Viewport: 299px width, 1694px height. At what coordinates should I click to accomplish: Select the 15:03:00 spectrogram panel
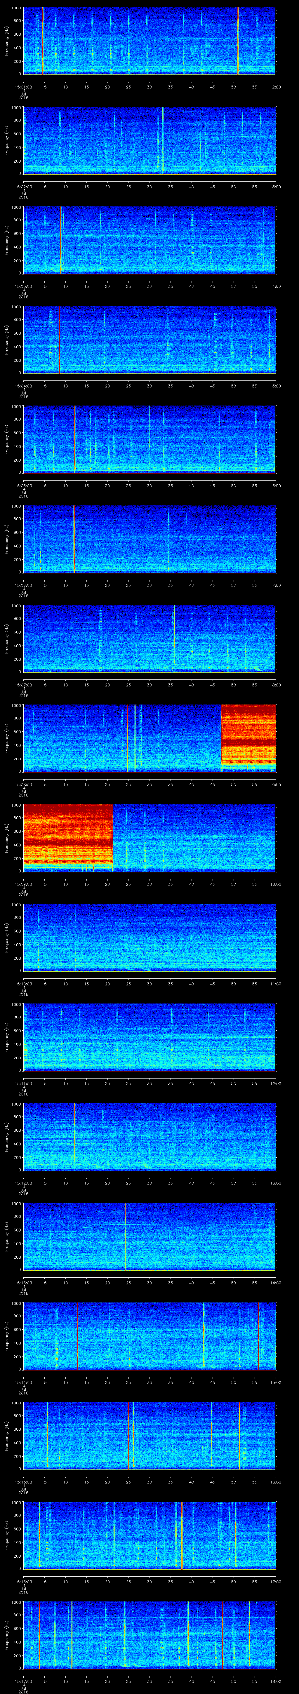[x=150, y=240]
